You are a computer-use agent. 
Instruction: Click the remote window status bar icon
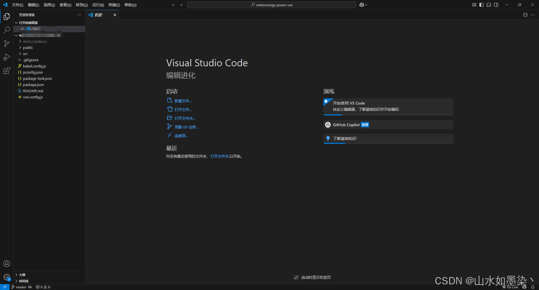[5, 287]
